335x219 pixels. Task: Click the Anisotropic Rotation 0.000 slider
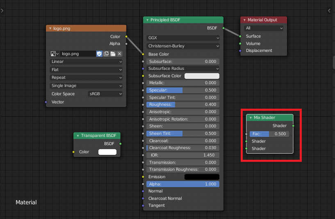[183, 119]
